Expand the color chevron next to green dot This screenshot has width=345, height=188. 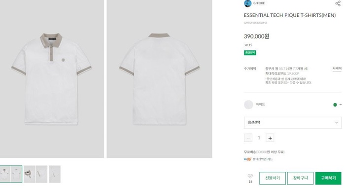point(341,104)
